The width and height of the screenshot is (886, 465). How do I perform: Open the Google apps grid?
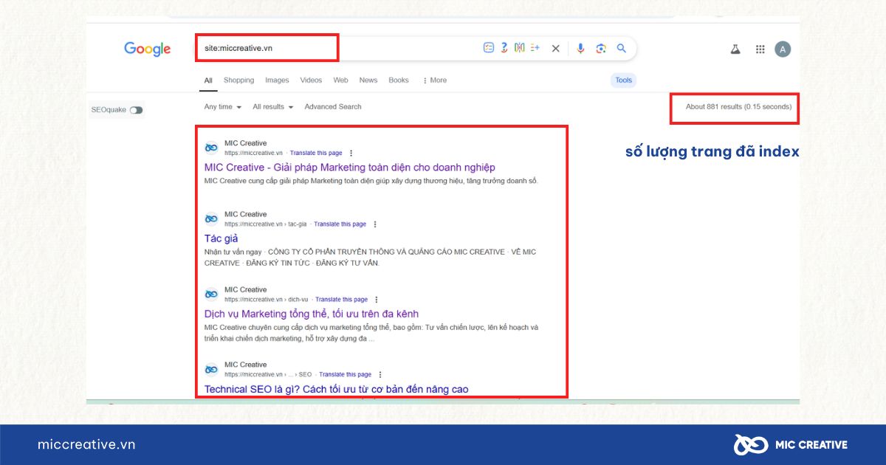[x=760, y=49]
